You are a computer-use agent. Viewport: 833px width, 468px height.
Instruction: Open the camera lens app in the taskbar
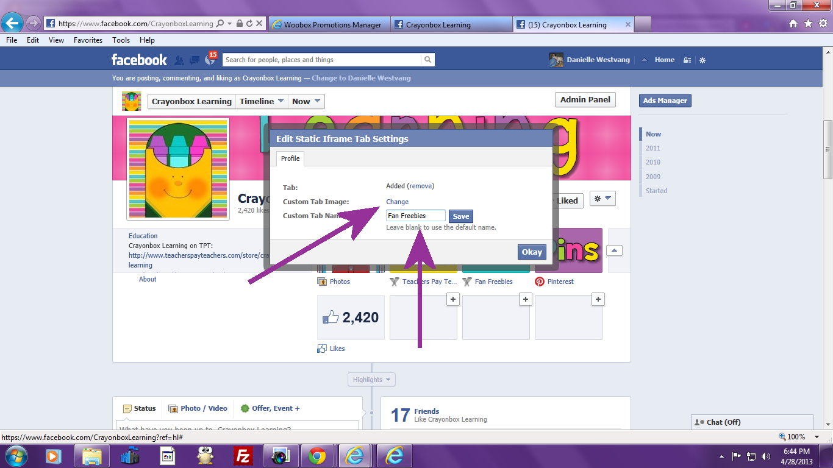281,456
